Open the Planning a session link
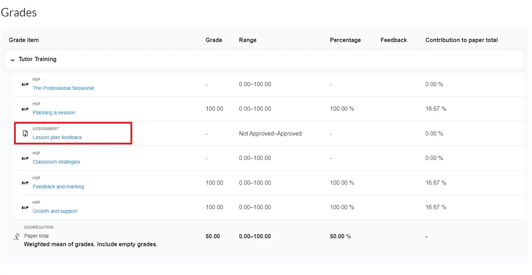The width and height of the screenshot is (532, 275). [x=54, y=113]
